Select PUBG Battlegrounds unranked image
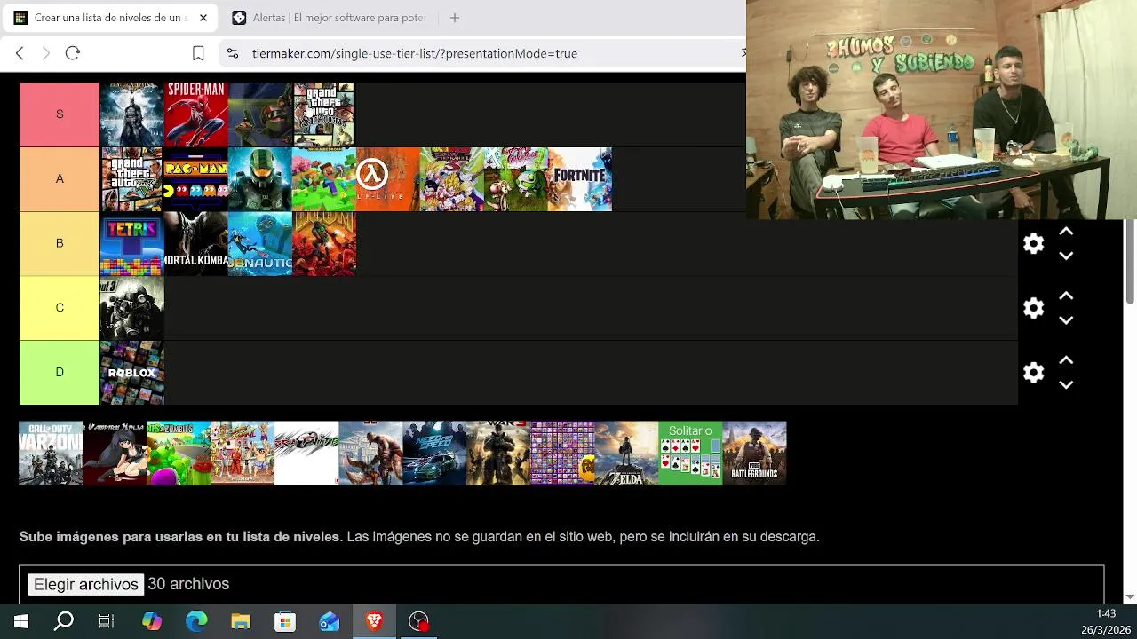Image resolution: width=1137 pixels, height=639 pixels. pos(754,454)
